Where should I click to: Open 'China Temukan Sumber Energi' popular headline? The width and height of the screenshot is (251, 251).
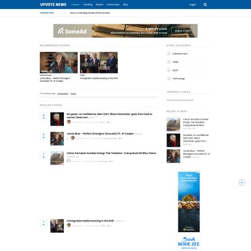pos(111,153)
